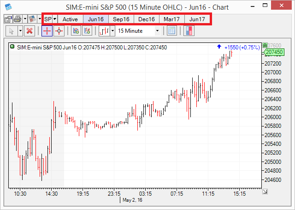295x210 pixels.
Task: Toggle the red data cursor tool
Action: click(x=59, y=31)
